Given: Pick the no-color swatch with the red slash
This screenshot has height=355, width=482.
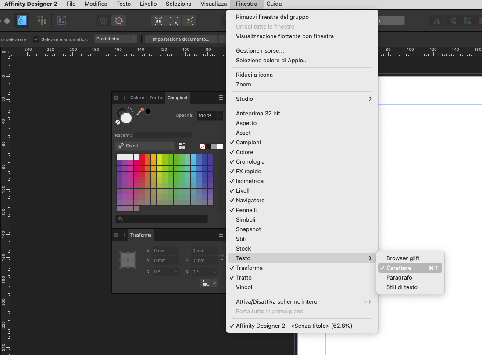Looking at the screenshot, I should coord(203,147).
